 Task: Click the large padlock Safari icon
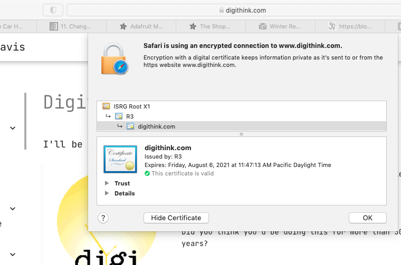point(114,59)
